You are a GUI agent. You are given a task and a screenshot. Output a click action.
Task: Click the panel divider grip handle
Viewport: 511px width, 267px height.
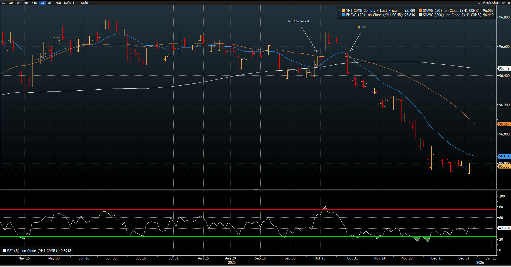(x=255, y=190)
